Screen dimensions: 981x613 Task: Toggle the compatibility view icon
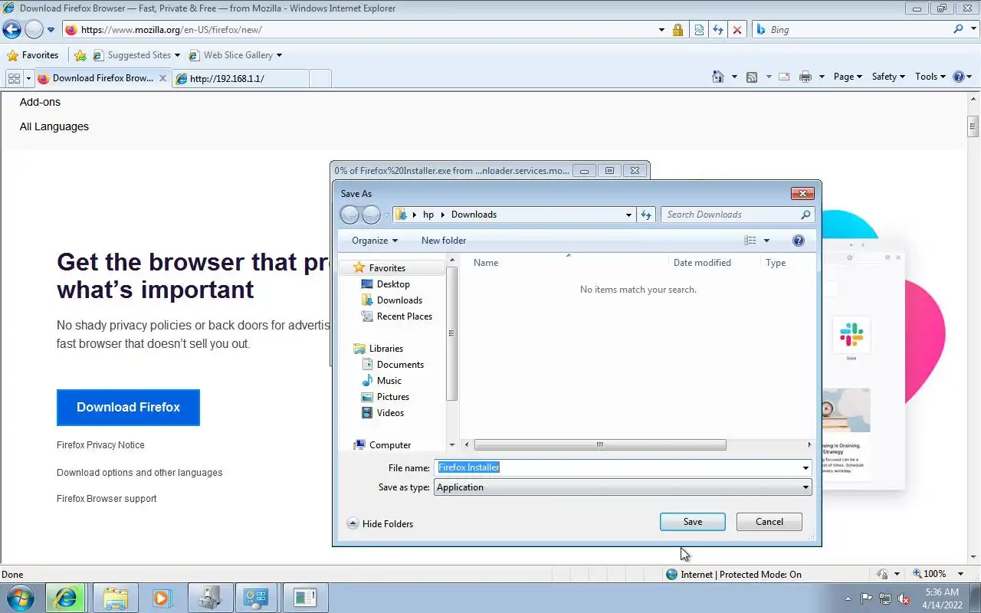click(x=699, y=30)
